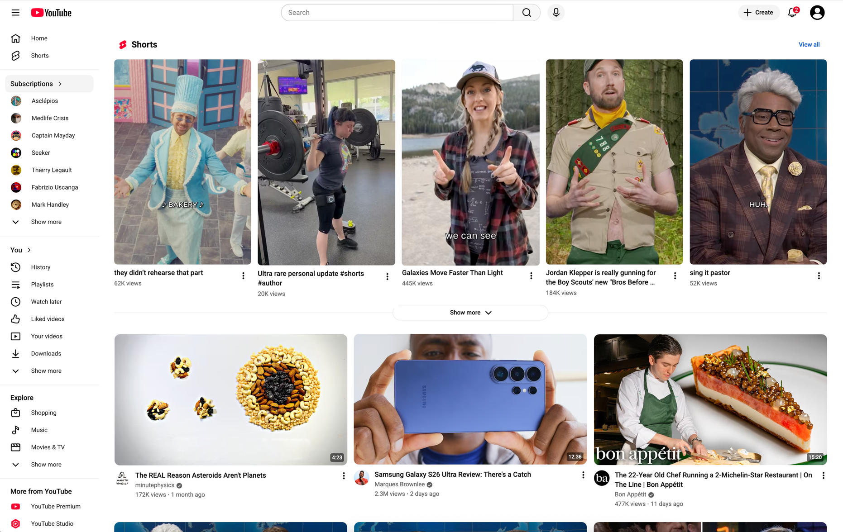Open options for 'they didn't rehearse that part'
This screenshot has height=532, width=843.
pos(244,276)
